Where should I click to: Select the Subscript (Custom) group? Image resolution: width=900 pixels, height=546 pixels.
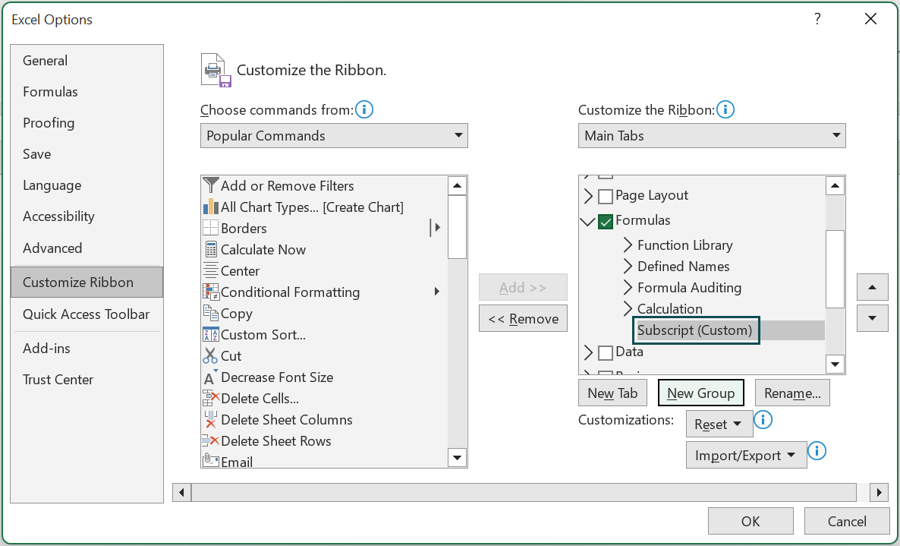(x=696, y=330)
